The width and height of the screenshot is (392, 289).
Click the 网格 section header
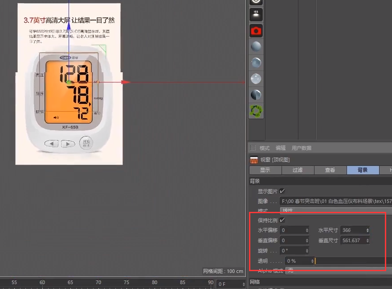pyautogui.click(x=321, y=282)
